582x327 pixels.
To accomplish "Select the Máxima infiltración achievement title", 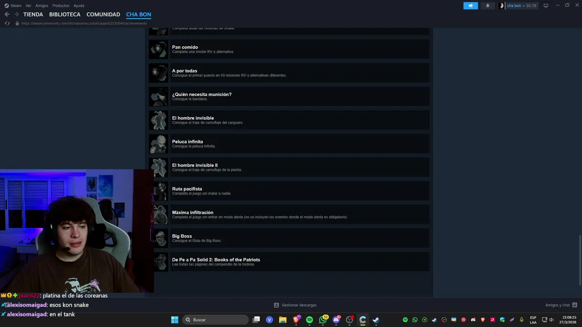I will click(x=192, y=213).
